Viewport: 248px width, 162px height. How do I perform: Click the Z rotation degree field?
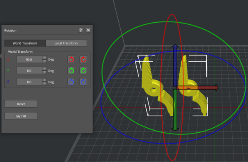coord(29,82)
